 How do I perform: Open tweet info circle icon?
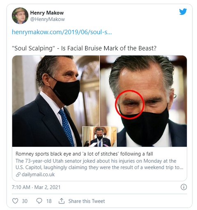183,187
